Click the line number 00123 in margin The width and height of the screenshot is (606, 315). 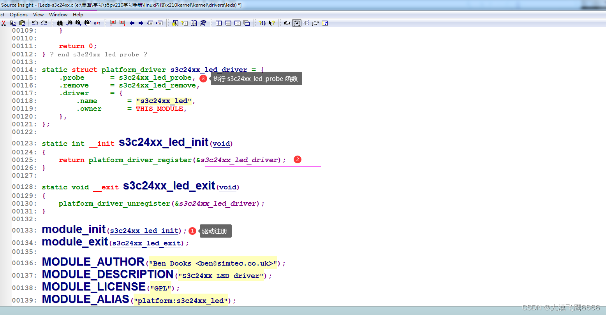coord(24,143)
